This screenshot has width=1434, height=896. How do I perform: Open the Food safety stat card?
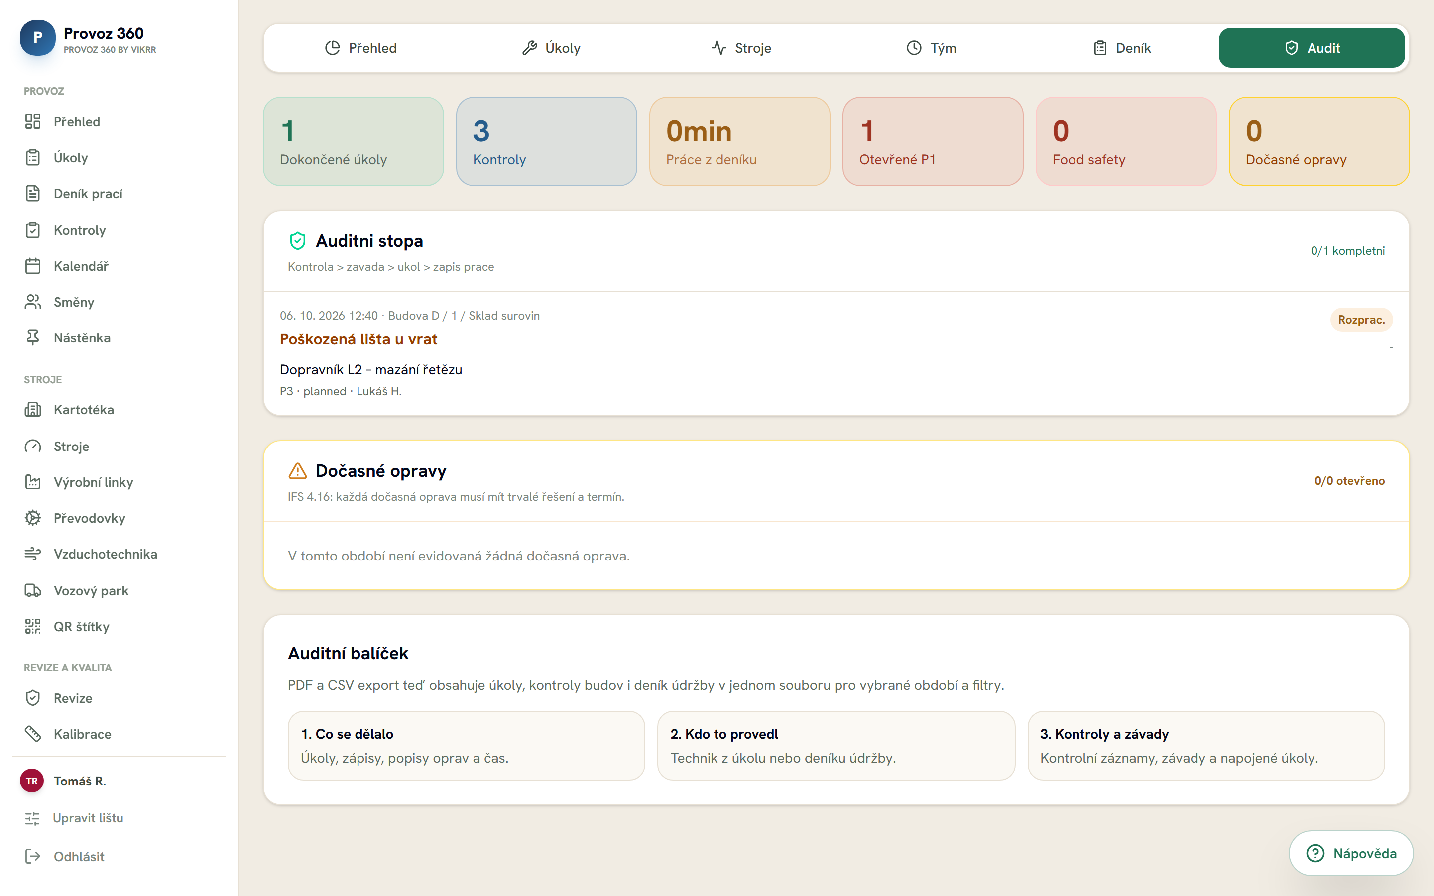(1126, 142)
